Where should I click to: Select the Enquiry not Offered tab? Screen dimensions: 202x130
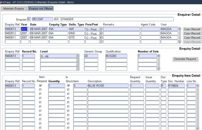point(41,8)
